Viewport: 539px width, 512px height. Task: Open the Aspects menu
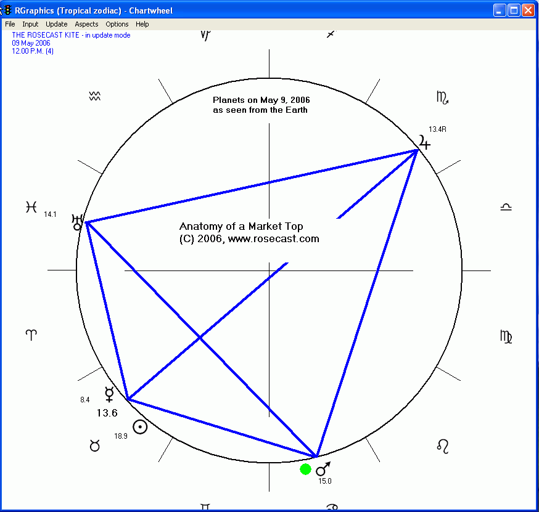pyautogui.click(x=86, y=24)
